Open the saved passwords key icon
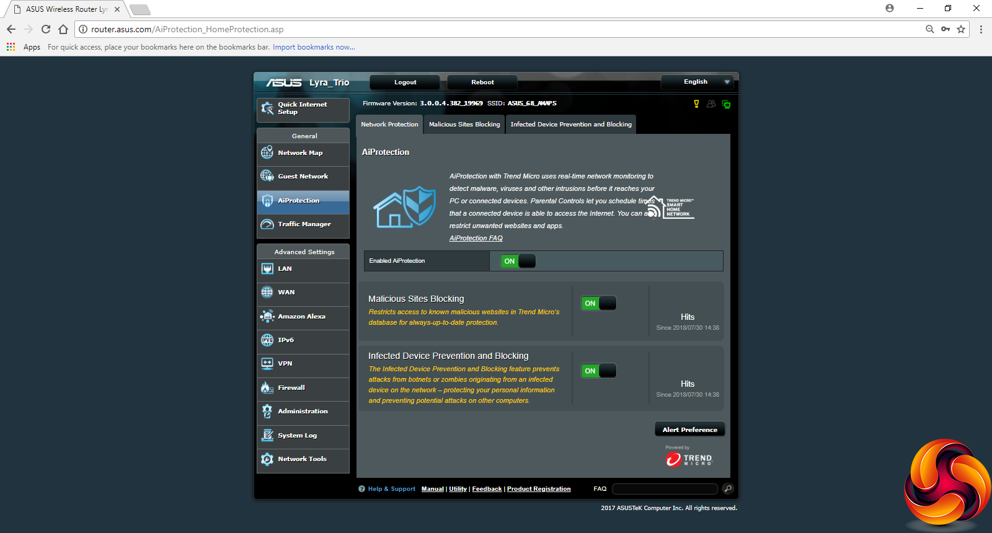The image size is (992, 533). pos(945,29)
